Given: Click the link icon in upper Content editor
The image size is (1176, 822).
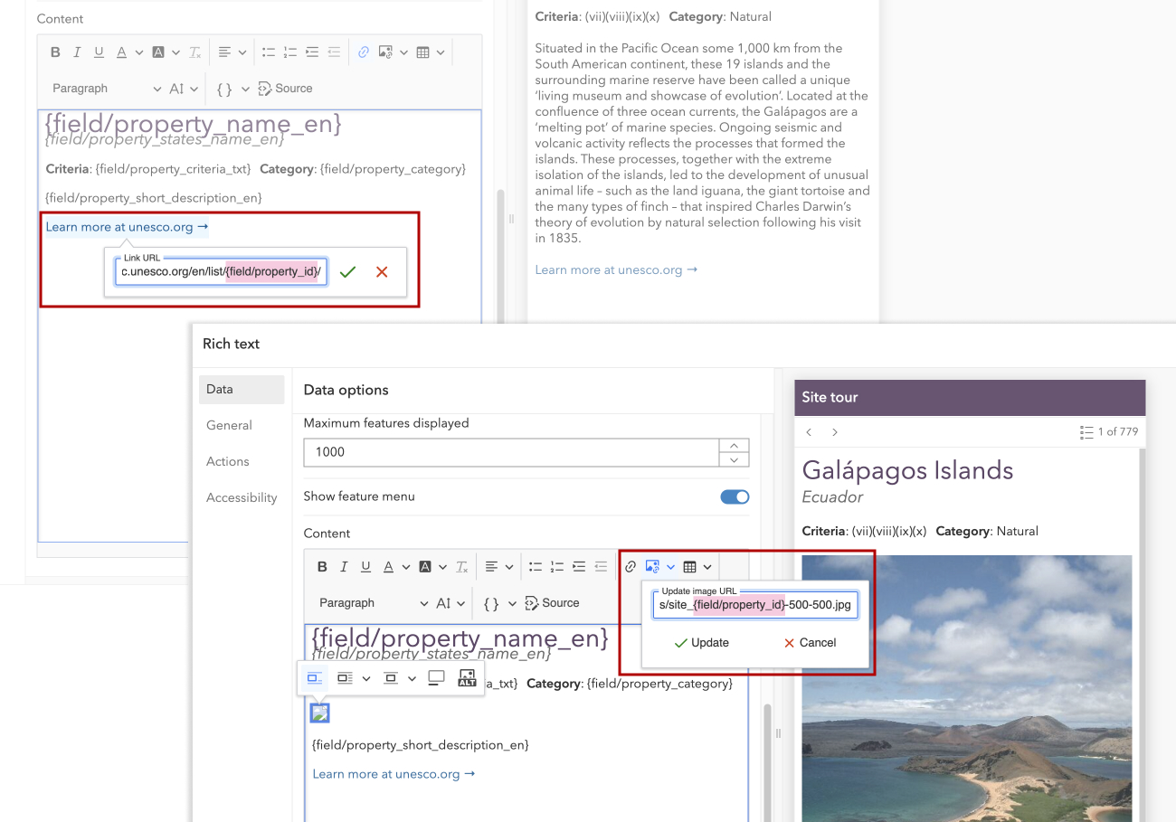Looking at the screenshot, I should tap(364, 52).
